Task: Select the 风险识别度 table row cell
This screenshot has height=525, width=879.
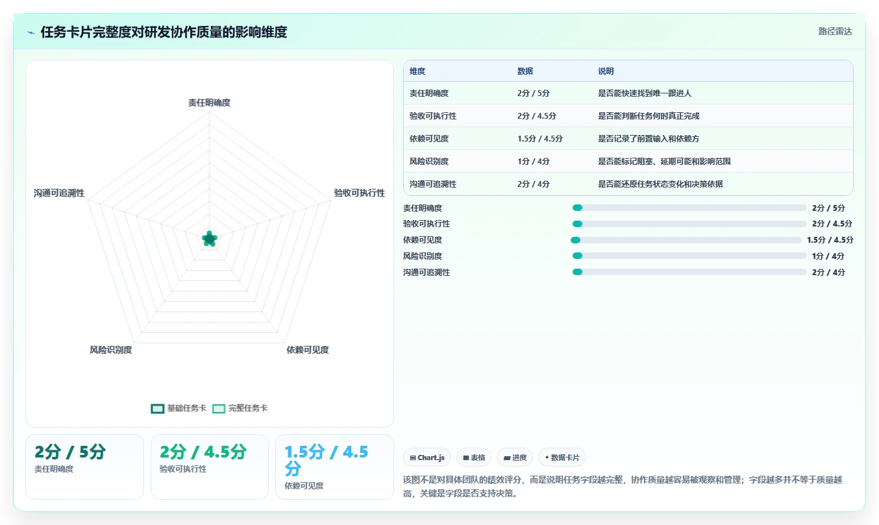Action: click(x=429, y=162)
